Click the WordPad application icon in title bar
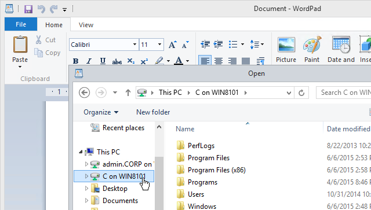 pyautogui.click(x=9, y=9)
